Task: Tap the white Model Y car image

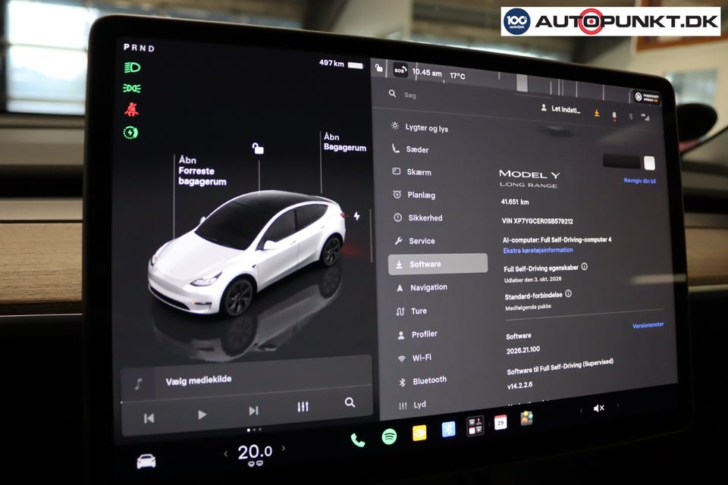Action: pyautogui.click(x=246, y=253)
